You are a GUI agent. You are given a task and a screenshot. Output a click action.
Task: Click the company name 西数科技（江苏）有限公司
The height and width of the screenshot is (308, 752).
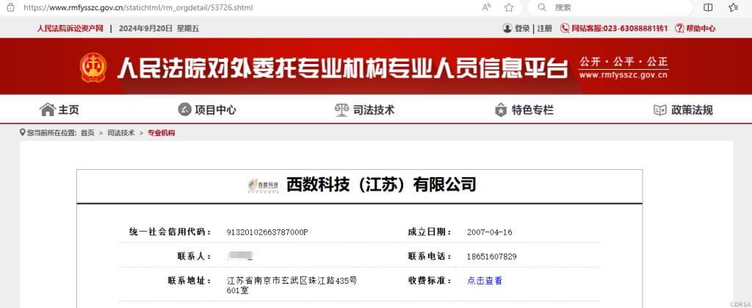pyautogui.click(x=381, y=185)
